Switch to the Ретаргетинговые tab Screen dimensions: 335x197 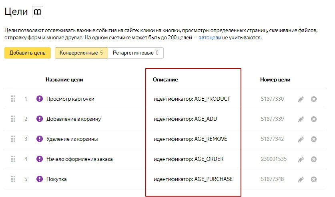tap(135, 53)
